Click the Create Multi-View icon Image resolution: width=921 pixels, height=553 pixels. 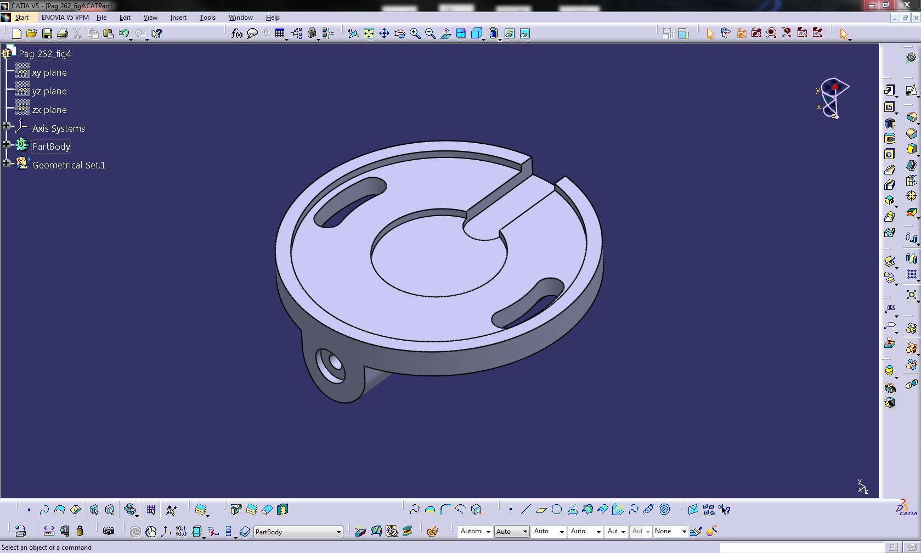461,34
